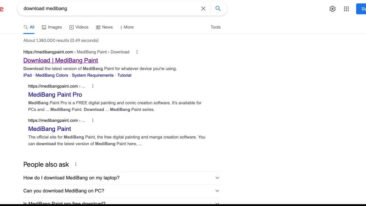Switch to the News tab
Viewport: 366px width, 206px height.
coord(104,27)
